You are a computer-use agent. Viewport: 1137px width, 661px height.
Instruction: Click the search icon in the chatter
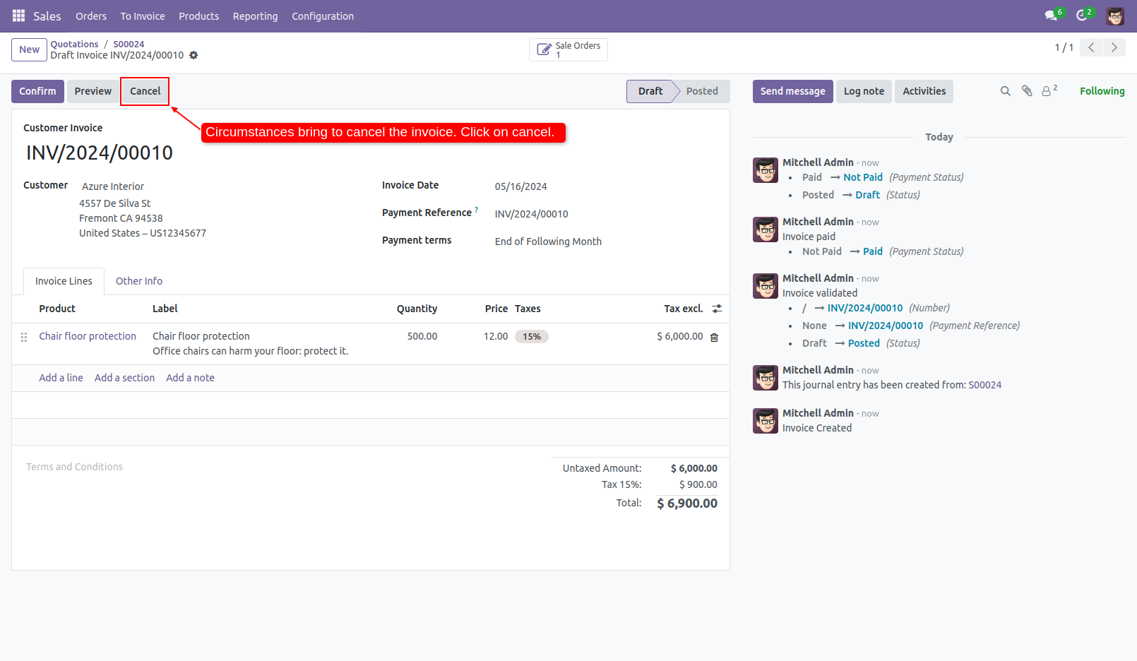(1005, 91)
